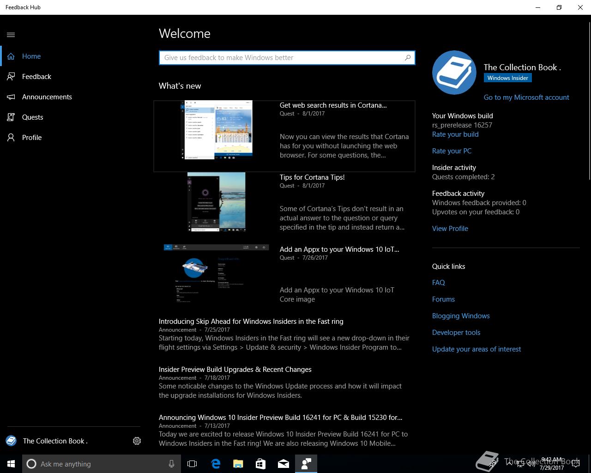Click Update your areas of interest
This screenshot has width=591, height=473.
[476, 349]
